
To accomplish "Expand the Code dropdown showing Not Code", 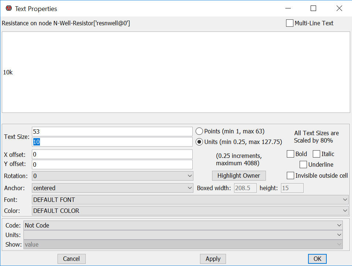I will pos(183,225).
